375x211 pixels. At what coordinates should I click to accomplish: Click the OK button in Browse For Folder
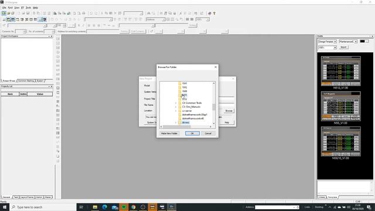[192, 133]
